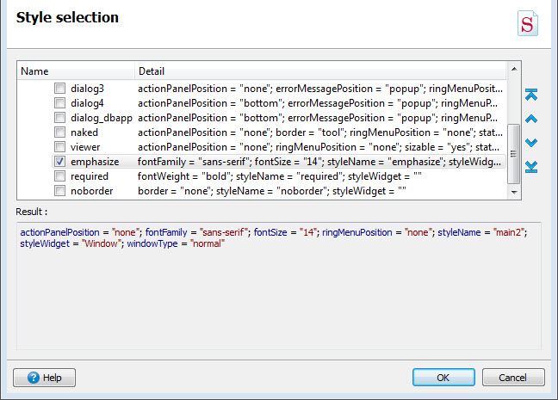Click the Name column header
This screenshot has width=558, height=400.
(x=76, y=71)
